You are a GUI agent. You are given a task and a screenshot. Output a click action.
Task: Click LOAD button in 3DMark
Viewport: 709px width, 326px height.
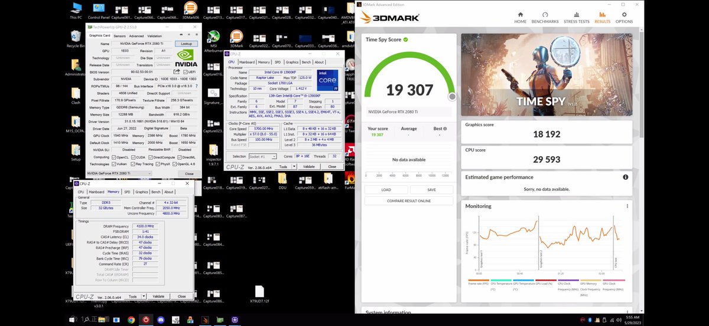pyautogui.click(x=386, y=190)
